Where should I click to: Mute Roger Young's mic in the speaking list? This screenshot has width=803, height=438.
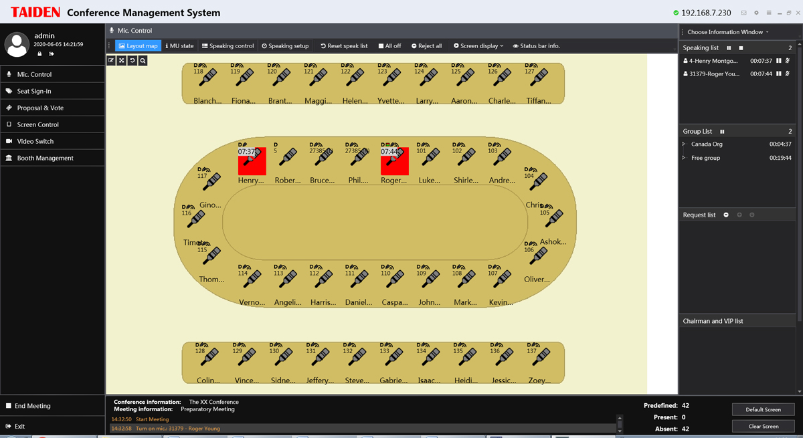(x=788, y=74)
